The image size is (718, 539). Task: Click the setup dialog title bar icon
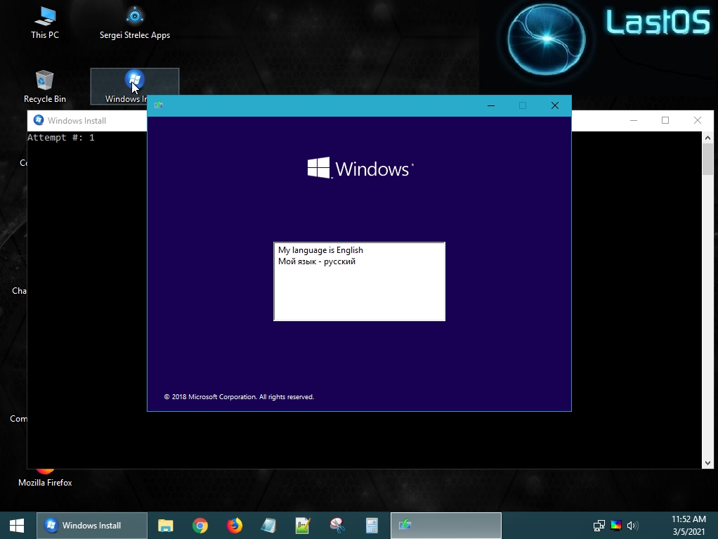point(159,105)
